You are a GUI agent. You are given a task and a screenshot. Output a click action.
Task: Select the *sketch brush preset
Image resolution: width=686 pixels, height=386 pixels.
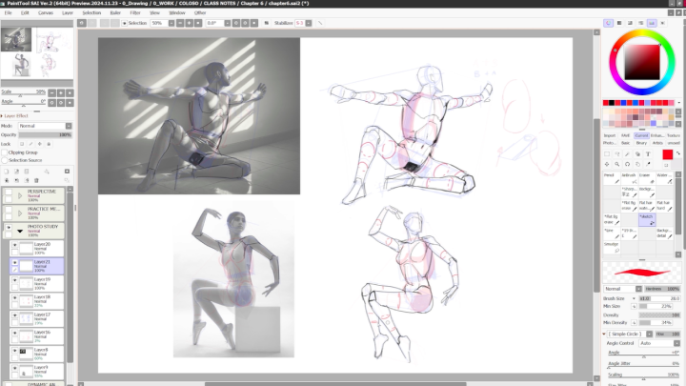[x=647, y=220]
